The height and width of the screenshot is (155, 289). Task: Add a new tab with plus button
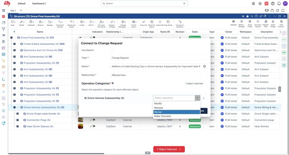pos(21,10)
